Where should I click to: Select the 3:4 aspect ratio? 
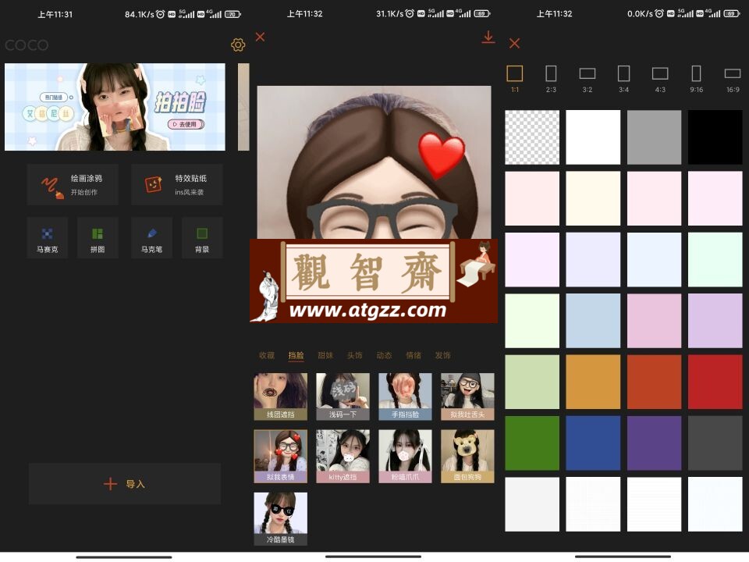click(624, 78)
